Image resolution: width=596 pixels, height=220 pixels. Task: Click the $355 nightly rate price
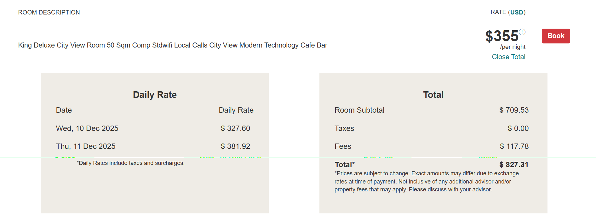click(502, 36)
